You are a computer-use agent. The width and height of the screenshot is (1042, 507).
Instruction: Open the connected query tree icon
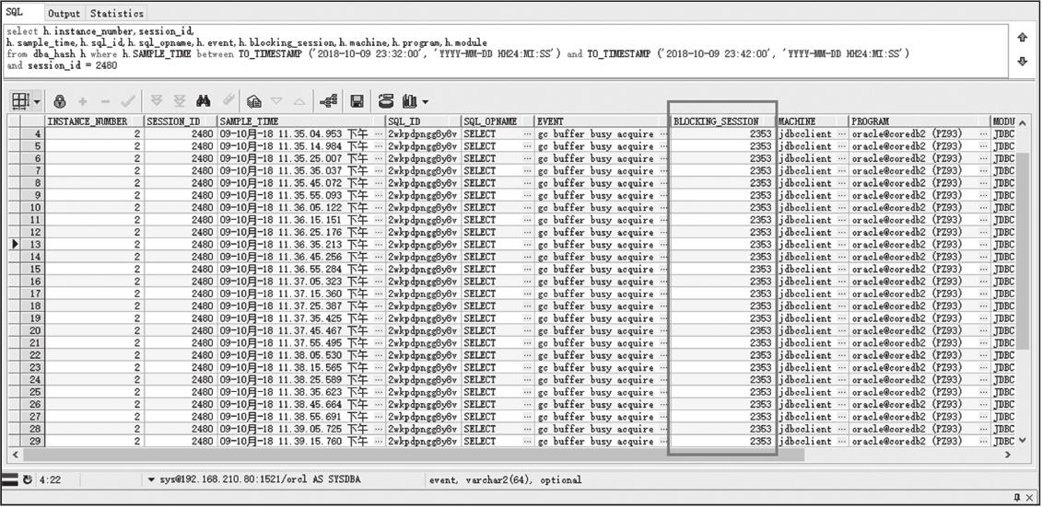327,101
